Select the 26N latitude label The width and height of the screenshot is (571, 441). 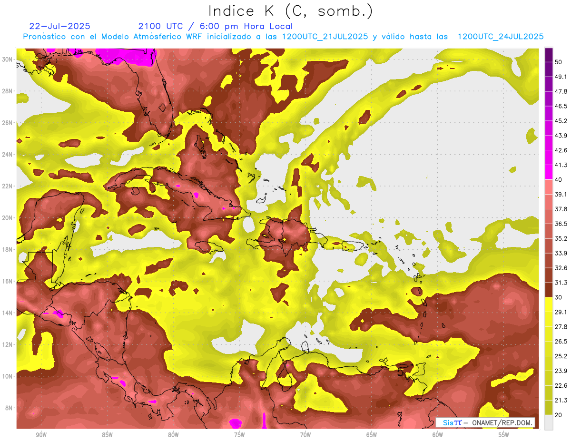point(7,123)
